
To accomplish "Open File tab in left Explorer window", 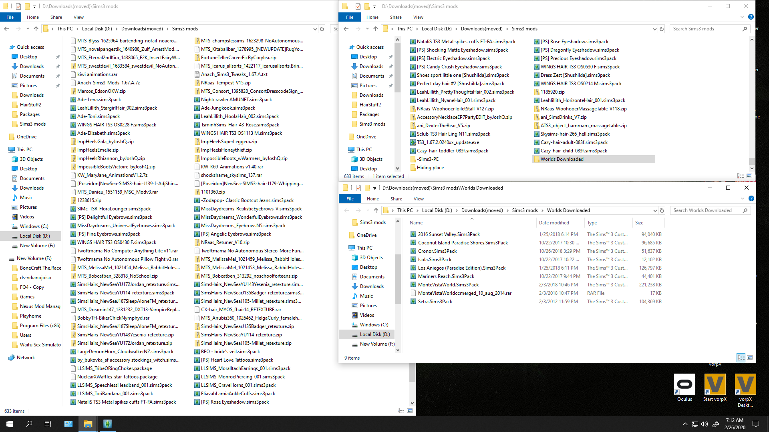I will point(10,17).
